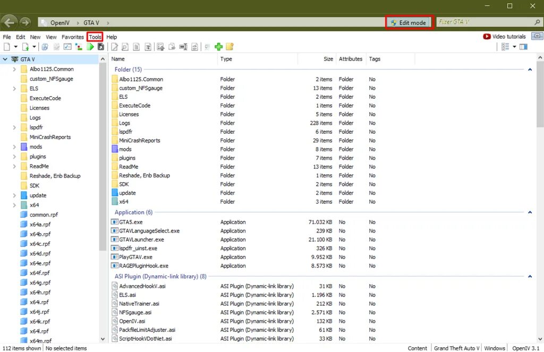This screenshot has height=352, width=544.
Task: Click the back navigation arrow
Action: click(10, 22)
